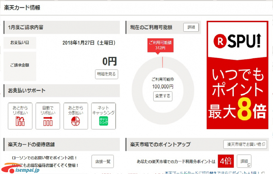Click 変更する under ご利用可能枠
Viewport: 273px width, 174px height.
click(163, 96)
